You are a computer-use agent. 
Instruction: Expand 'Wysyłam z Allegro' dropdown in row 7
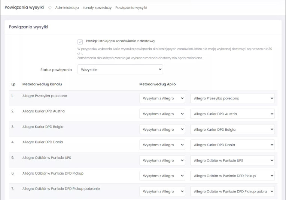162,191
